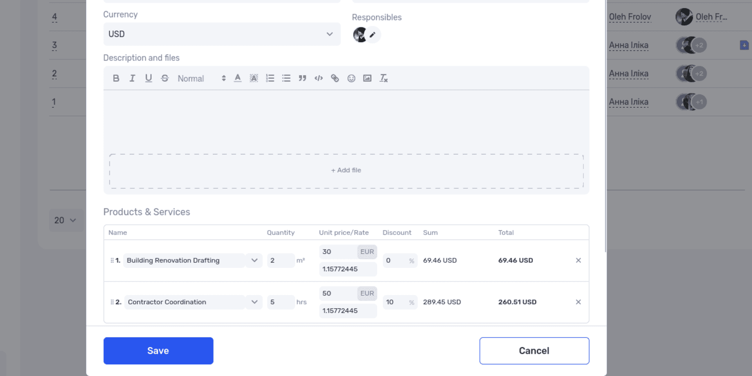Image resolution: width=752 pixels, height=376 pixels.
Task: Open the 20 per page dropdown
Action: pos(66,220)
